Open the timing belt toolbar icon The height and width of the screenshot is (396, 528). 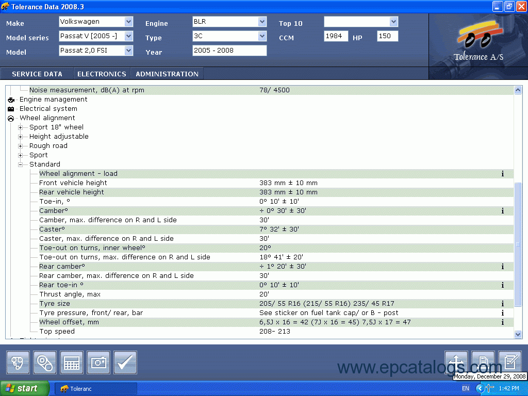point(45,362)
